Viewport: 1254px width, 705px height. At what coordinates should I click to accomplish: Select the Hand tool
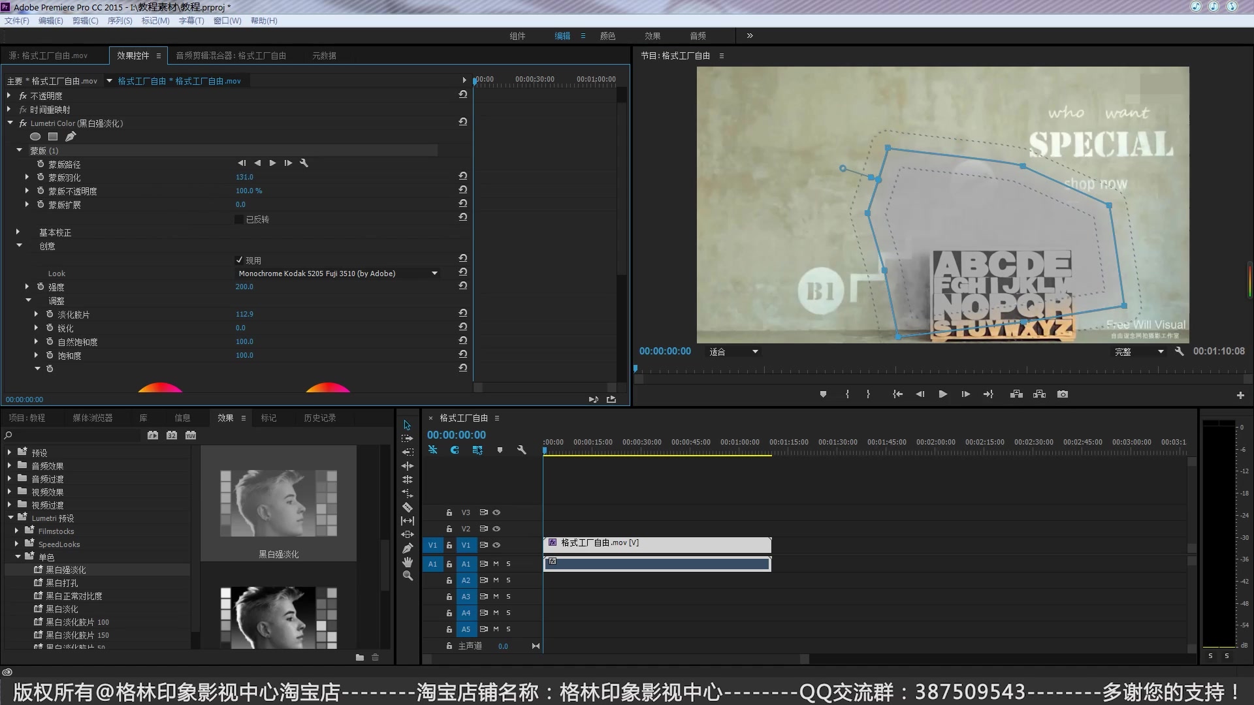408,562
